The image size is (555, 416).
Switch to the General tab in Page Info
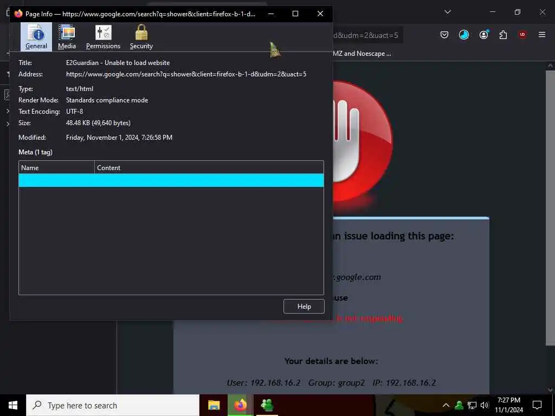pyautogui.click(x=36, y=37)
